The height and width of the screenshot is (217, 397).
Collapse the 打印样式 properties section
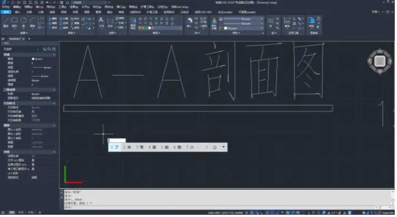tap(54, 104)
